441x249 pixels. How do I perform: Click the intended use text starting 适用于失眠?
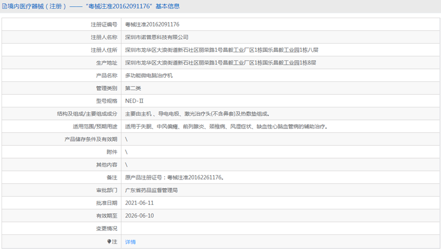[x=226, y=127]
